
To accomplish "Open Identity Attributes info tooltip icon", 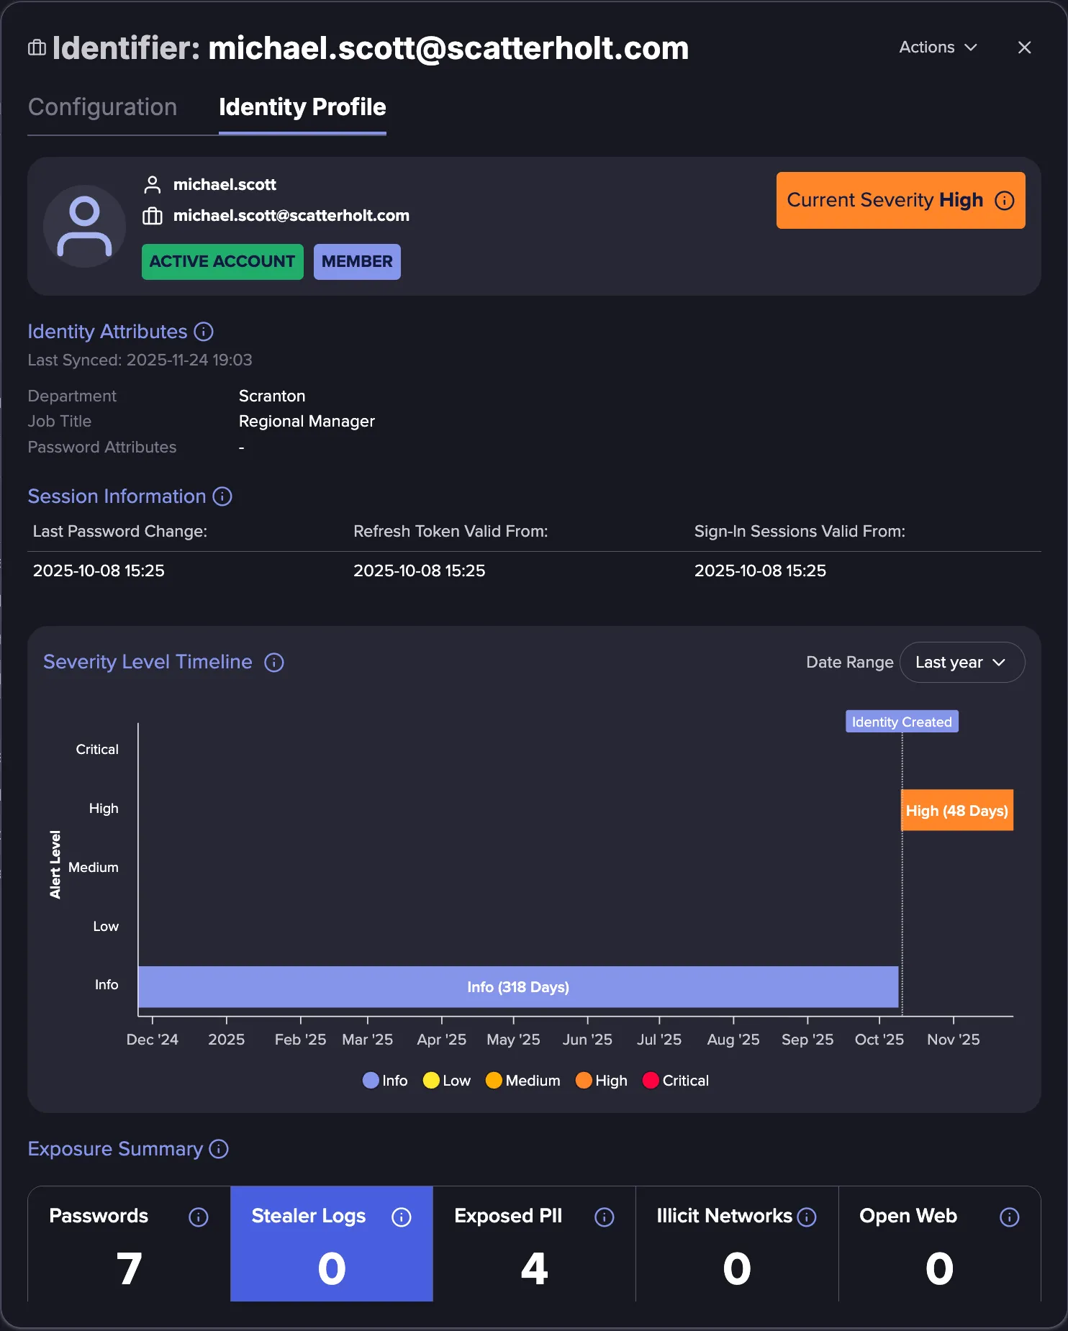I will [204, 332].
